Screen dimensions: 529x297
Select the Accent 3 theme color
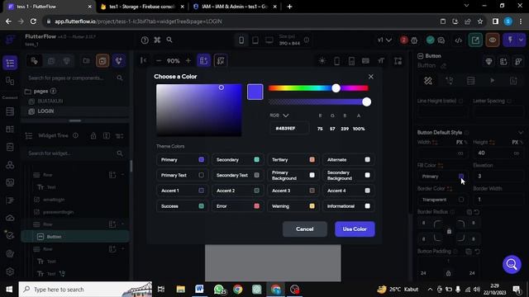(293, 191)
